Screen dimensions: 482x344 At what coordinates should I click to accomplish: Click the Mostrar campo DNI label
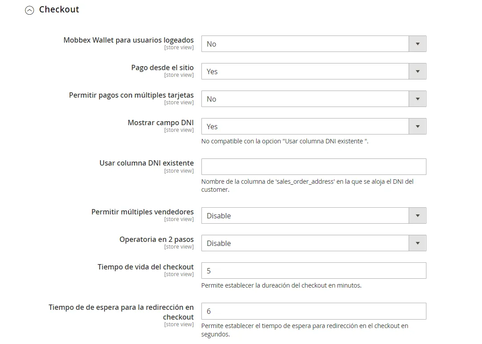161,123
